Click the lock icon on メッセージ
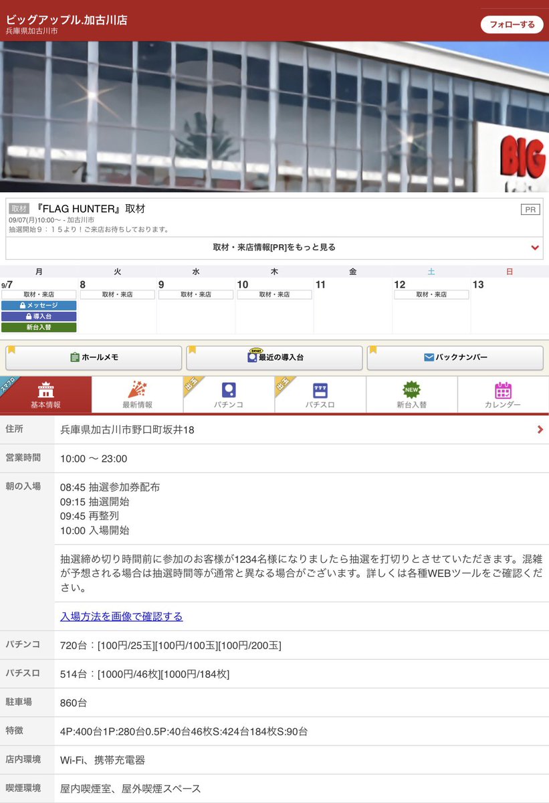Screen dimensions: 549x803 click(x=23, y=305)
